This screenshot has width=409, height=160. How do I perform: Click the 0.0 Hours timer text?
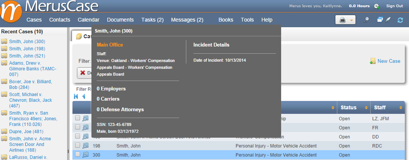[359, 6]
